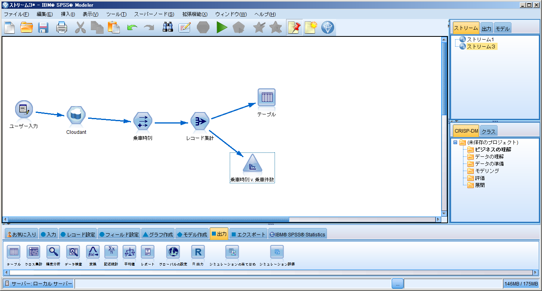Viewport: 542px width, 291px height.
Task: Save the stream with the floppy disk icon
Action: (43, 28)
